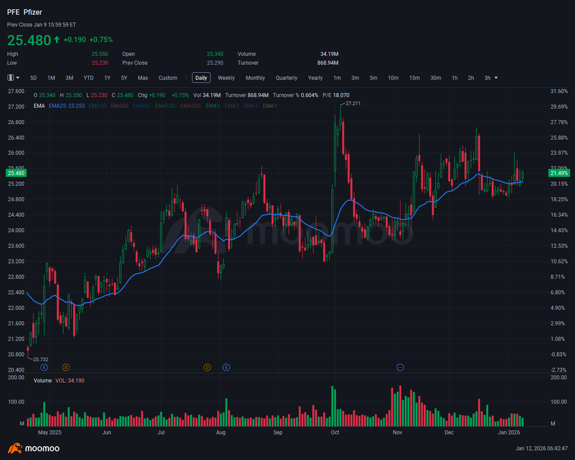The image size is (575, 460).
Task: Switch to the 15m interval
Action: 415,78
